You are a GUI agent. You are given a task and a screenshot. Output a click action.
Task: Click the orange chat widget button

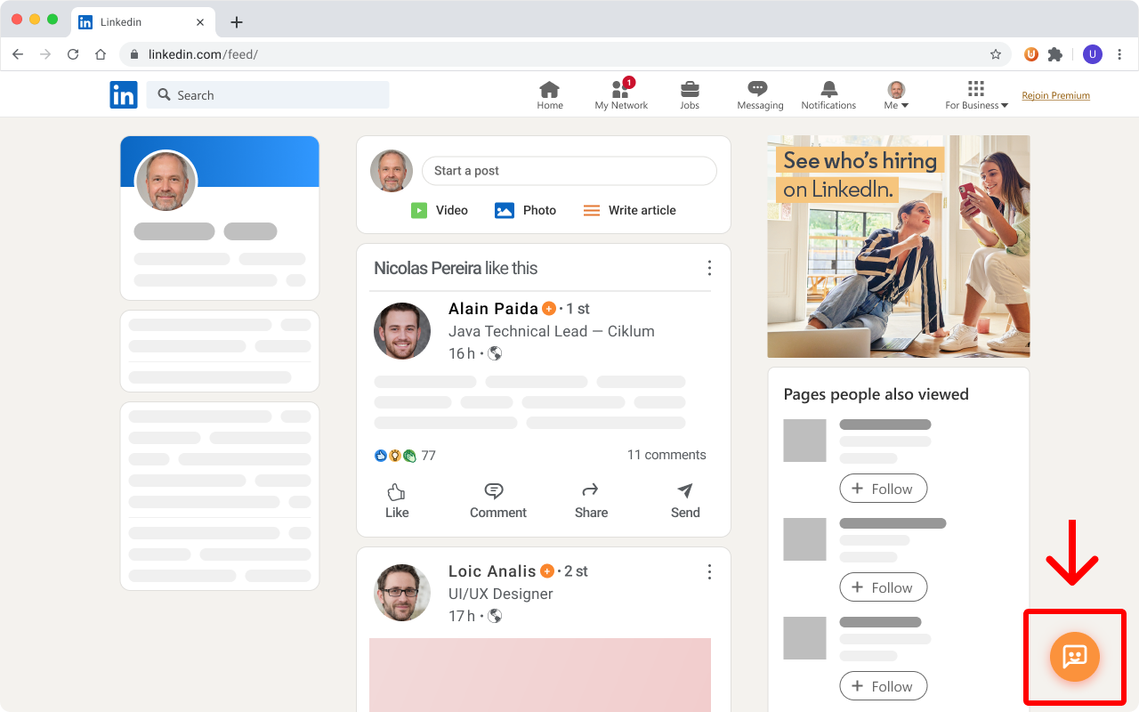pos(1074,657)
